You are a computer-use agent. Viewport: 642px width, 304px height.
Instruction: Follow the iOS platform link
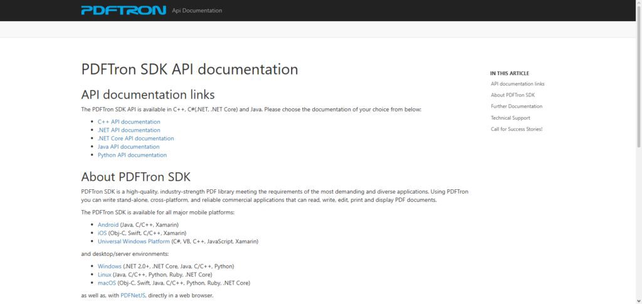(102, 233)
